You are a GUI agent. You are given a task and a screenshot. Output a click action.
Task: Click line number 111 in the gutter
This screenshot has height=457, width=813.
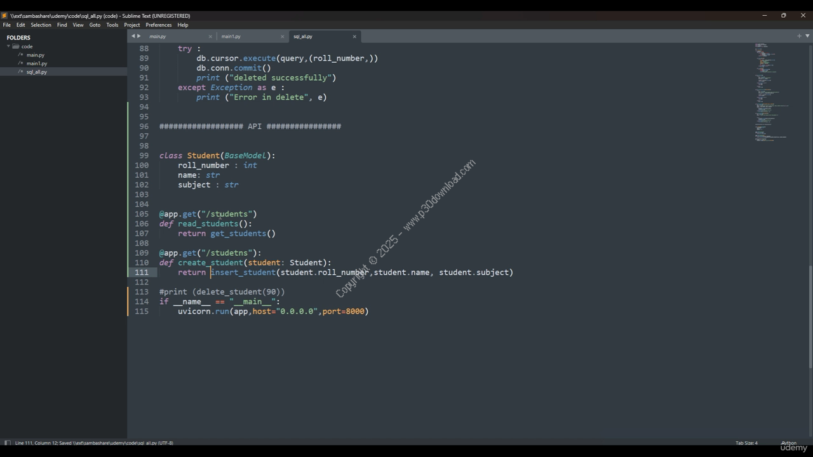(142, 272)
